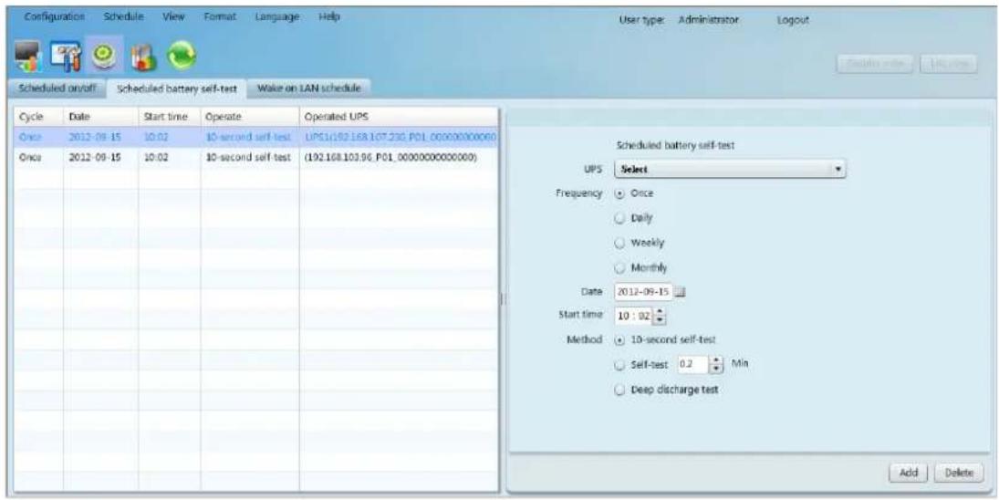Select the Scheduled battery self-test tab
Image resolution: width=999 pixels, height=500 pixels.
point(177,89)
